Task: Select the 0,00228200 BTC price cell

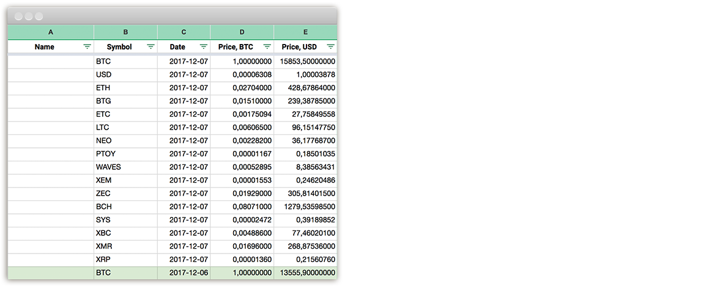Action: [242, 141]
